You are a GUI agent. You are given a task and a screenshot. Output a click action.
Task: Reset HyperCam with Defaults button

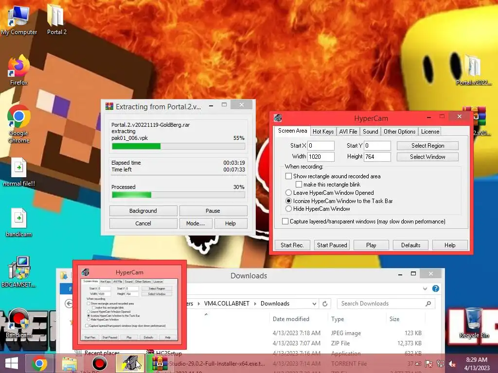410,245
